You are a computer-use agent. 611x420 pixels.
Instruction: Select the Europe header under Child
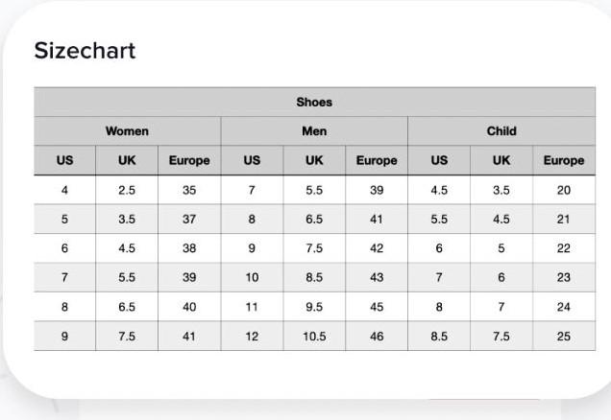[563, 160]
